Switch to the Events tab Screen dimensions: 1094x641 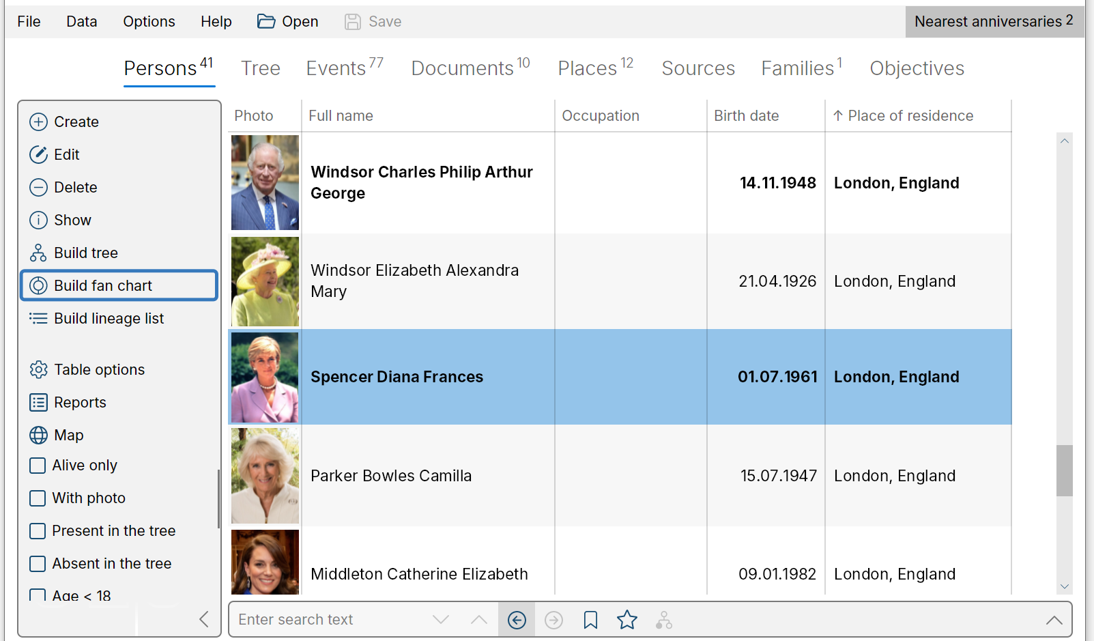[x=345, y=68]
